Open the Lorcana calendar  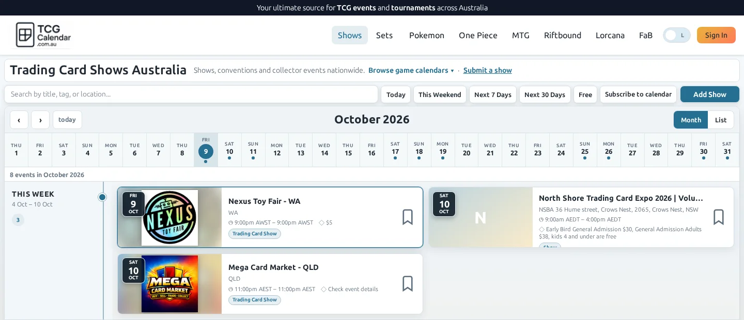coord(610,35)
